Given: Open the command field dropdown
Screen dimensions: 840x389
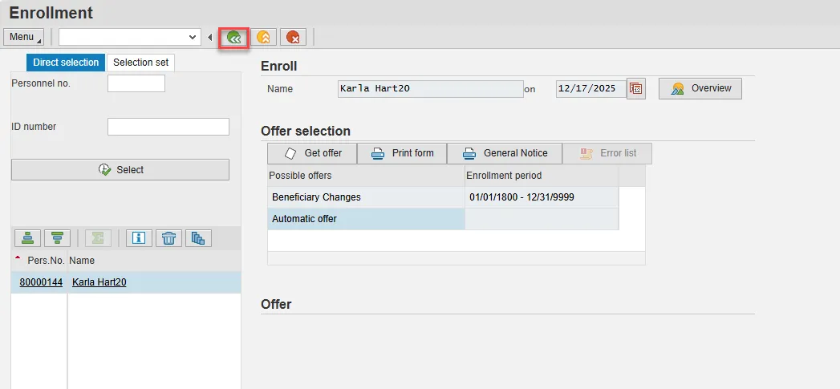Looking at the screenshot, I should [193, 37].
